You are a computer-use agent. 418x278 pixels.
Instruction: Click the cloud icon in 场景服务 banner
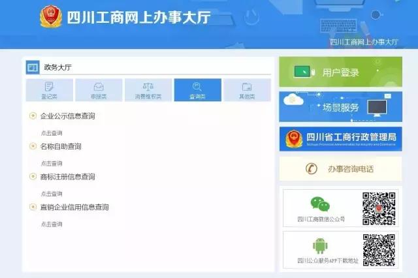293,100
